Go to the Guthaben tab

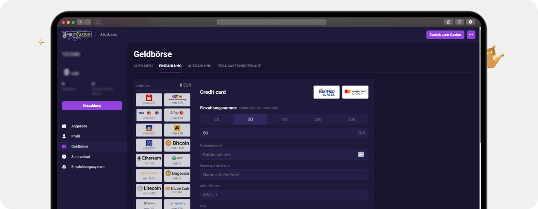(x=143, y=66)
